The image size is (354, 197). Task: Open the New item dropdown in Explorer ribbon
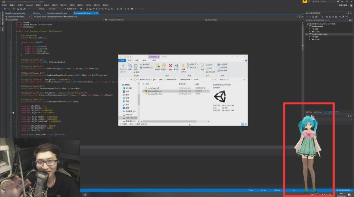pos(193,64)
